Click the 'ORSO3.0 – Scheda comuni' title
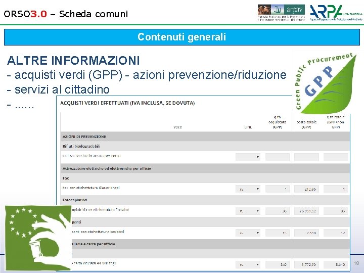The height and width of the screenshot is (273, 364). pos(66,14)
